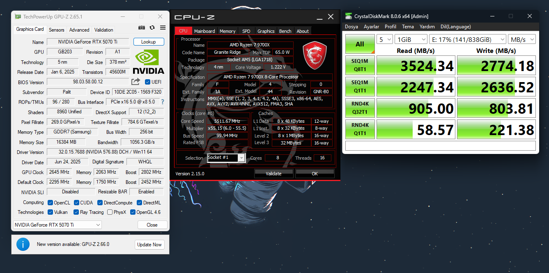Click the MSI dragon shield logo in CPU-Z
The image size is (549, 273).
(315, 55)
